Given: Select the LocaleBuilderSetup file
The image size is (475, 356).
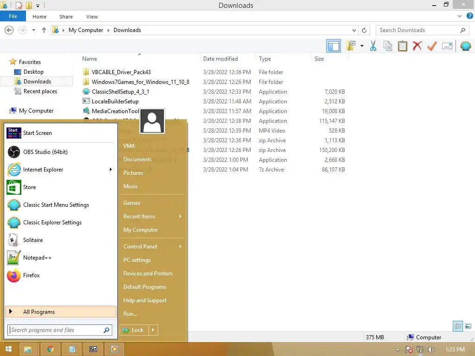Looking at the screenshot, I should click(115, 101).
